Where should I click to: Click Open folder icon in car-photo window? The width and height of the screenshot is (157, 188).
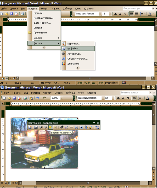click(x=9, y=98)
